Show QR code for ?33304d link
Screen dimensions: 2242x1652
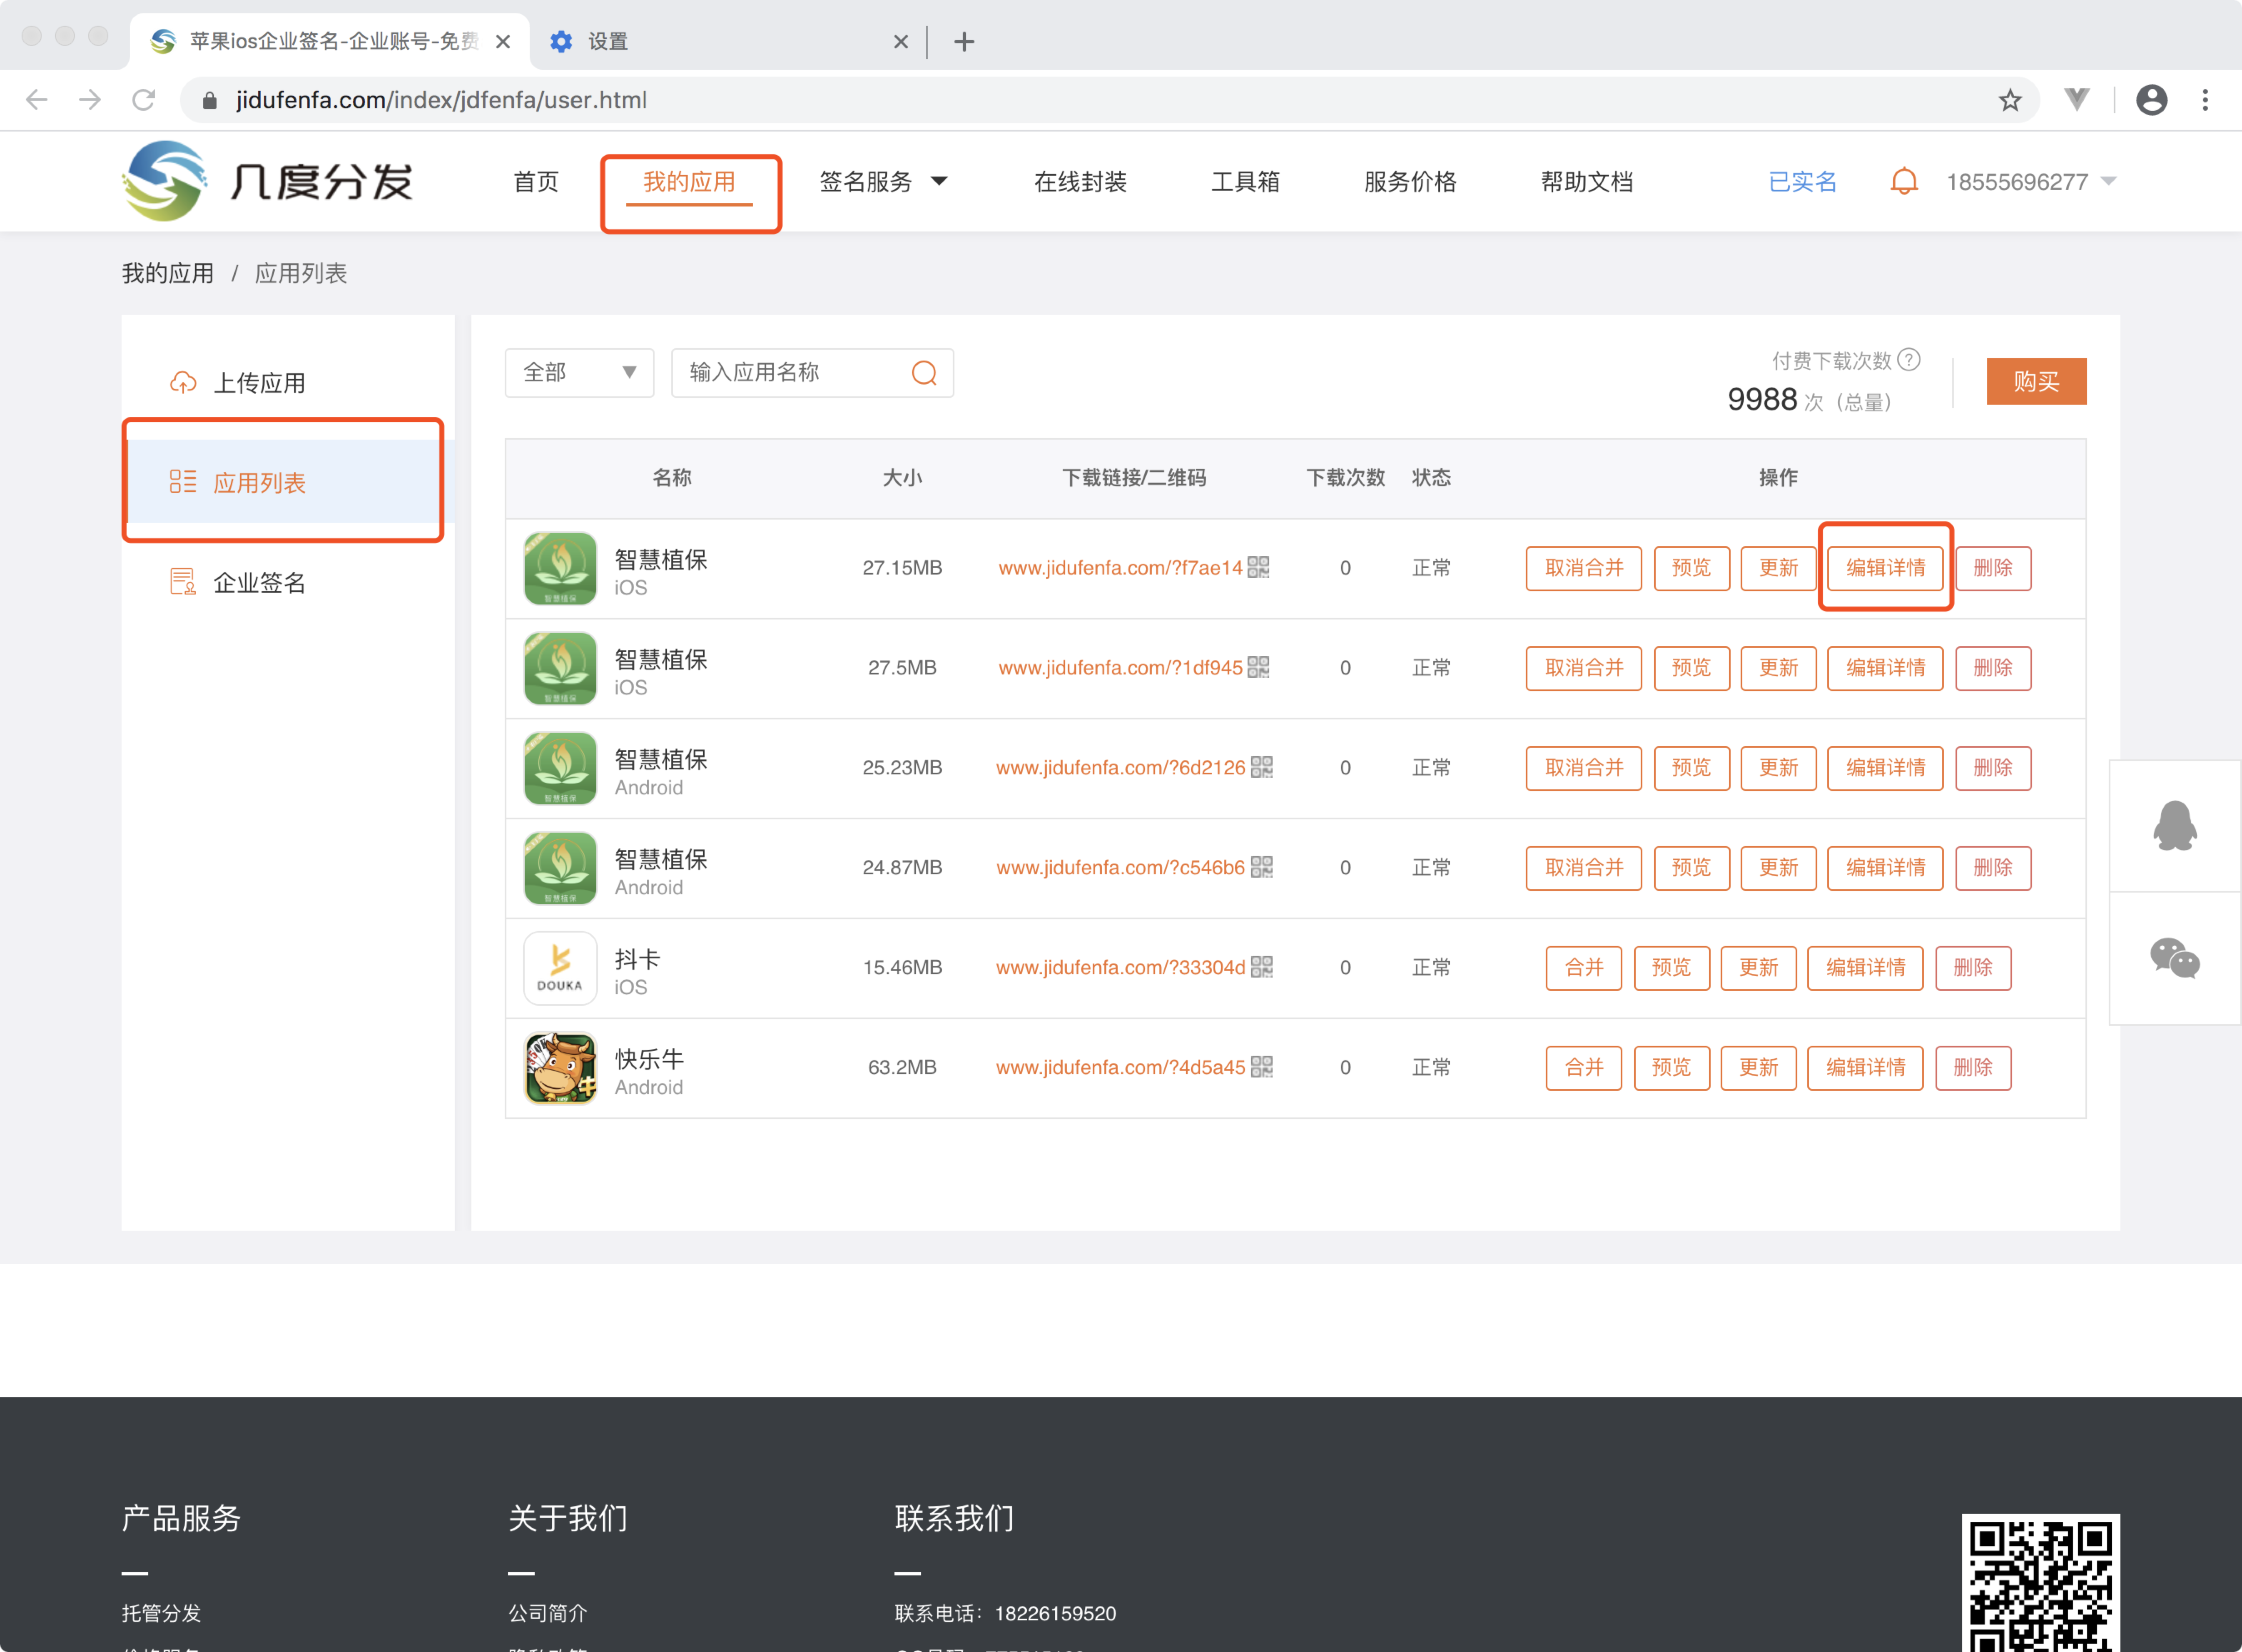tap(1262, 967)
